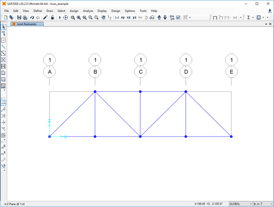This screenshot has width=274, height=207.
Task: Toggle the Draw Special Joint tool
Action: click(x=3, y=40)
